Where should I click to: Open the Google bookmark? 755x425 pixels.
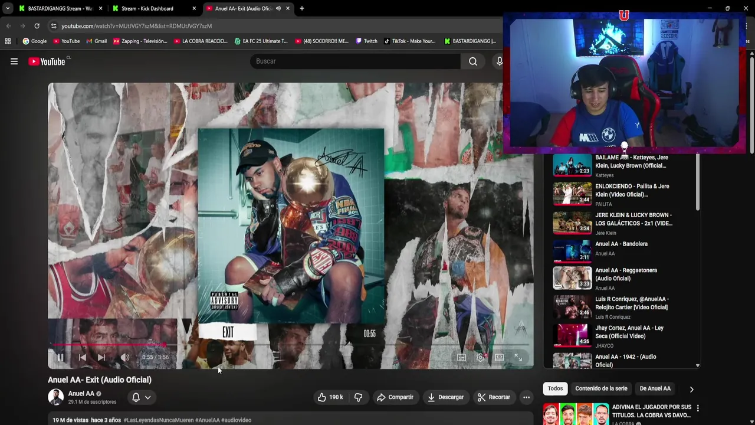[x=35, y=41]
